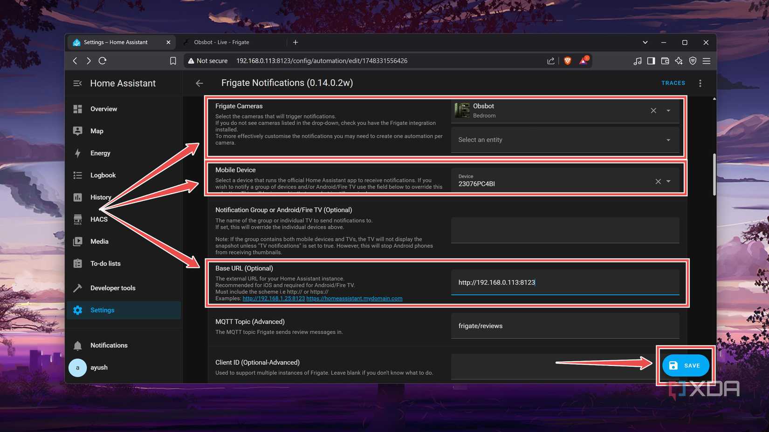
Task: Click the MQTT Topic frigate/reviews input field
Action: (x=564, y=325)
